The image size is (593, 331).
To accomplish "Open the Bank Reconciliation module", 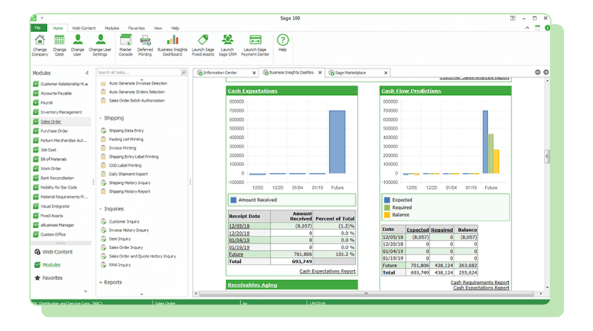I will [x=57, y=178].
